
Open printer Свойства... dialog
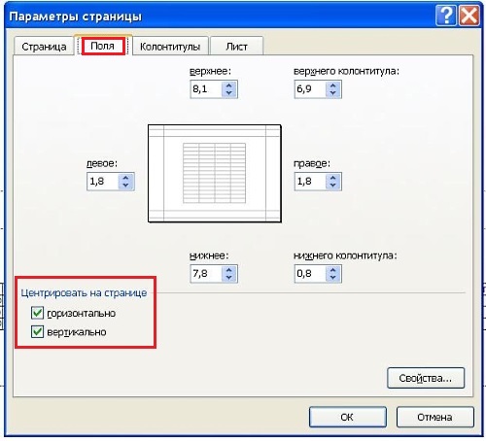tap(426, 378)
